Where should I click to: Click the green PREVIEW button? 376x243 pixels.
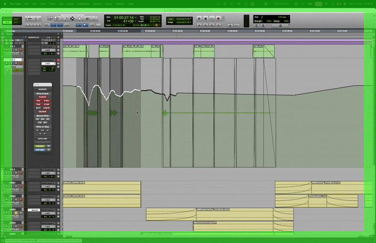tap(40, 146)
